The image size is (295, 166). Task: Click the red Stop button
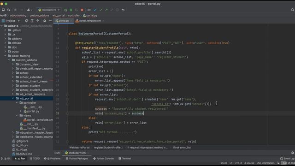tap(82, 10)
